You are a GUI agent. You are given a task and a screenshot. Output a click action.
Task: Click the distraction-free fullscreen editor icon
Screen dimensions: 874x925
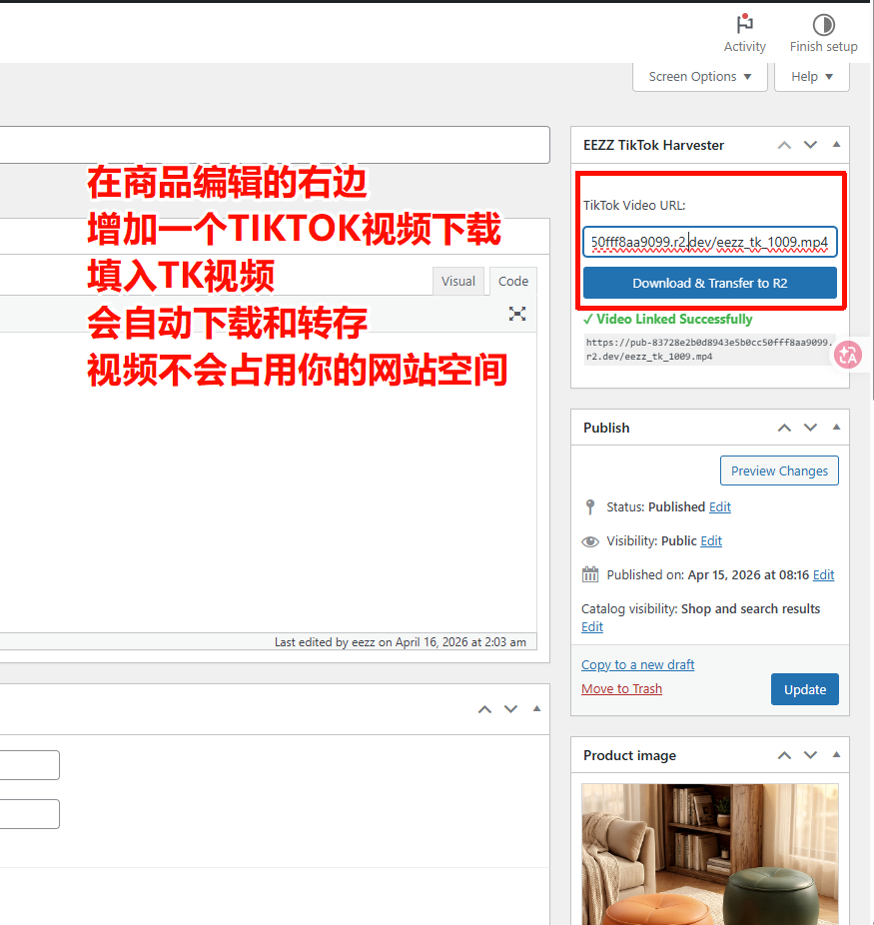(x=517, y=314)
